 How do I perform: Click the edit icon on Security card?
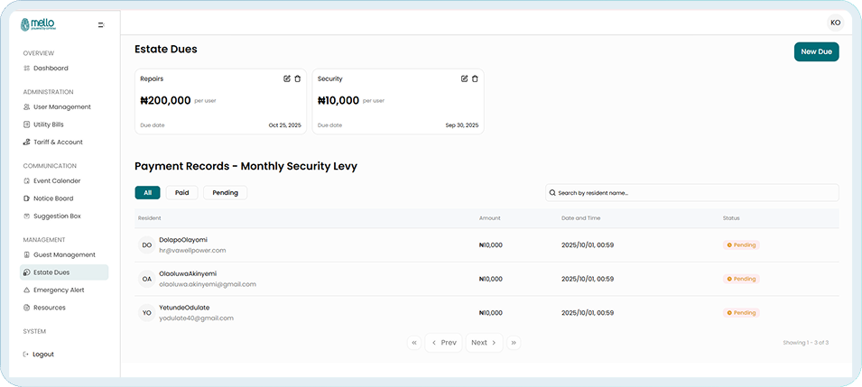(465, 79)
